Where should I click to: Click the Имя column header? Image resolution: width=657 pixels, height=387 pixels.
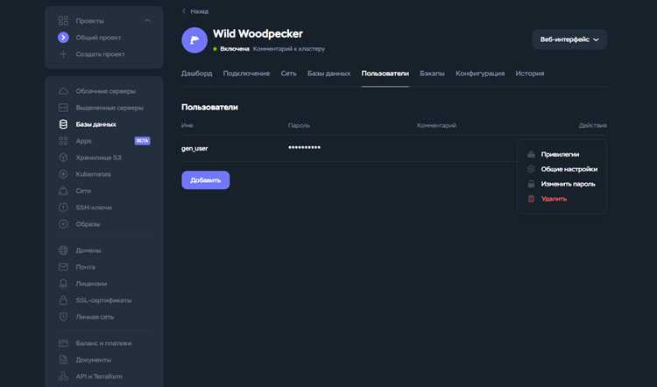point(187,125)
